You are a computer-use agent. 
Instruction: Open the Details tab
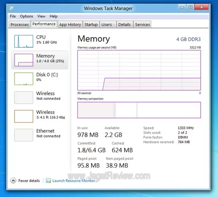tap(125, 24)
